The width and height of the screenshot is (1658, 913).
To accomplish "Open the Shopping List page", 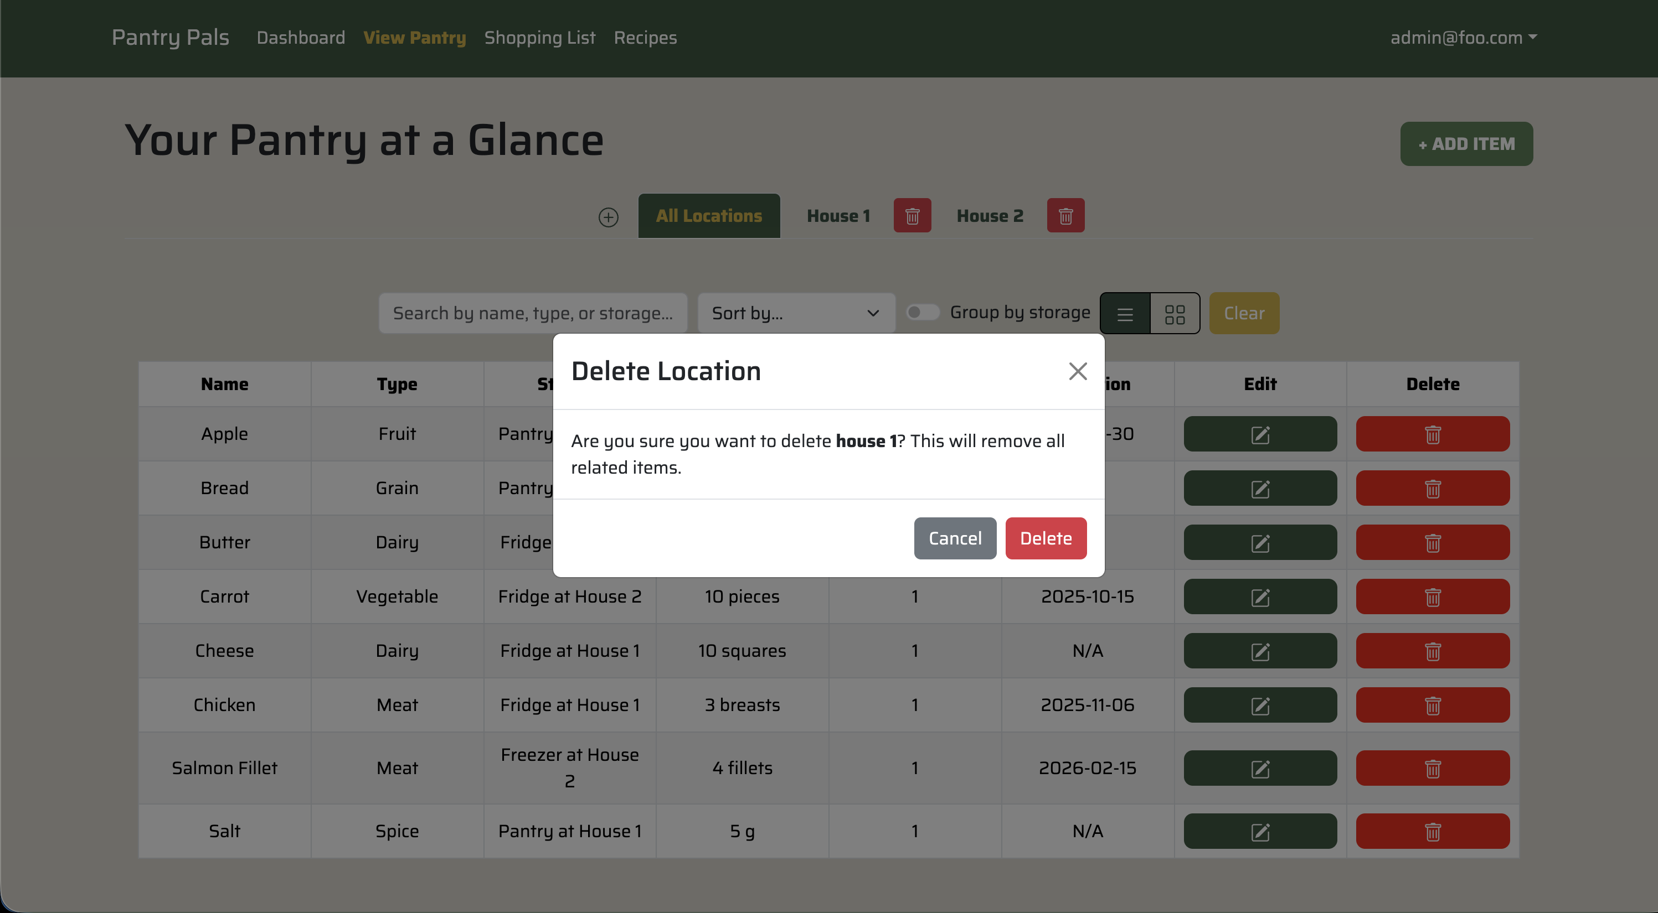I will click(x=540, y=37).
